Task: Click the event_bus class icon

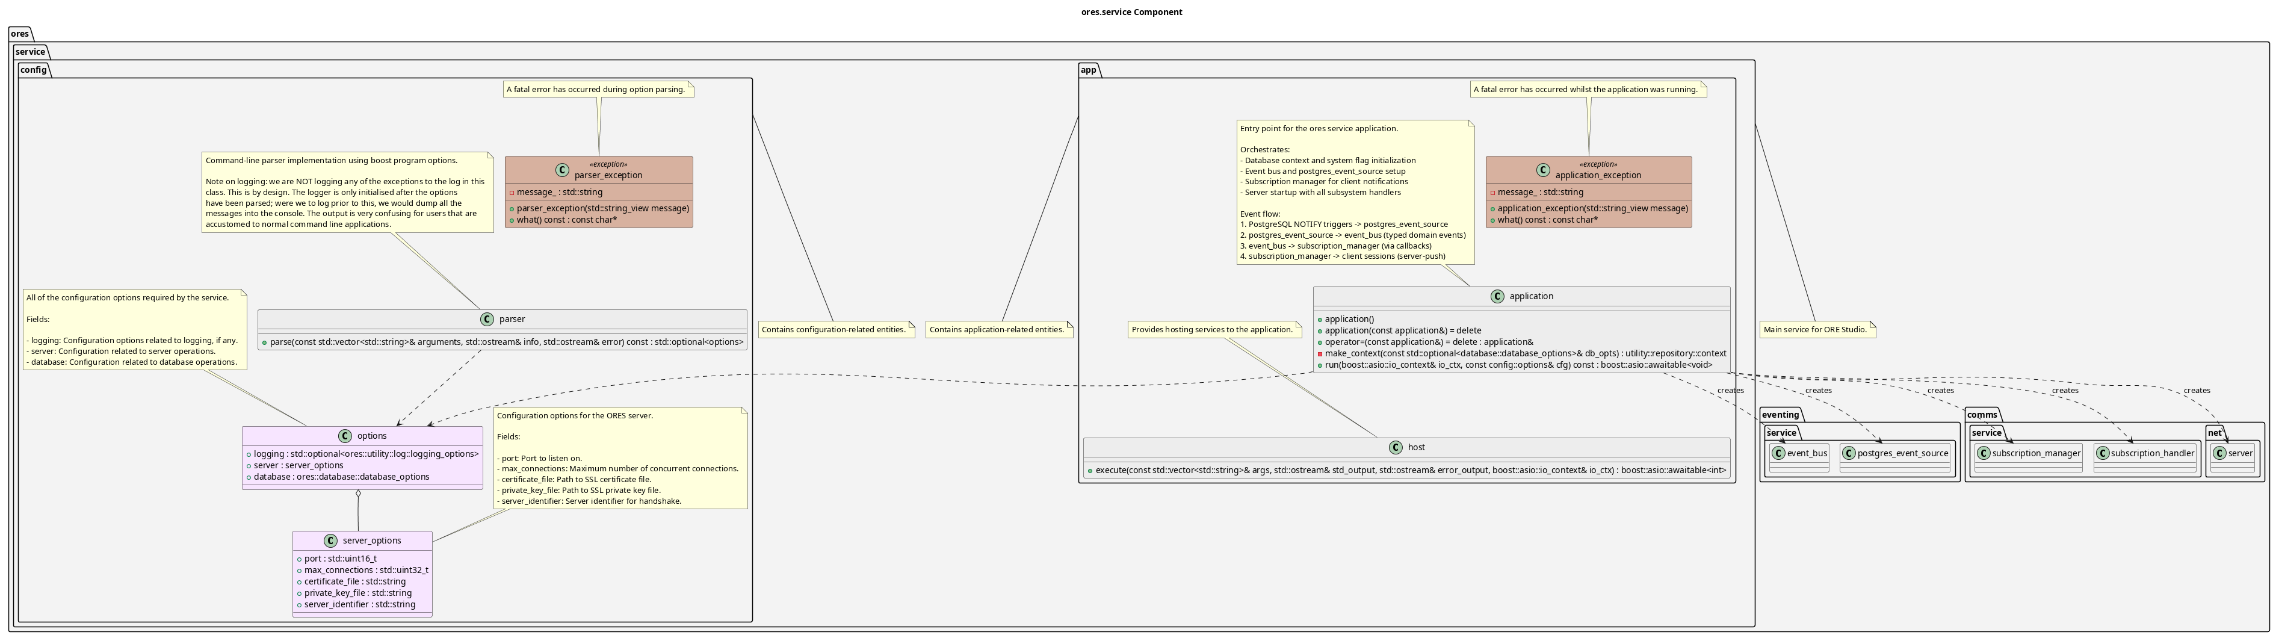Action: pyautogui.click(x=1778, y=453)
